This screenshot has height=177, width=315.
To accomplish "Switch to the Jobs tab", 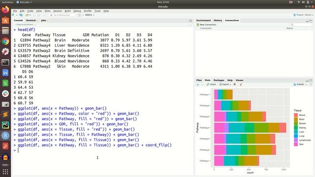I will (44, 21).
